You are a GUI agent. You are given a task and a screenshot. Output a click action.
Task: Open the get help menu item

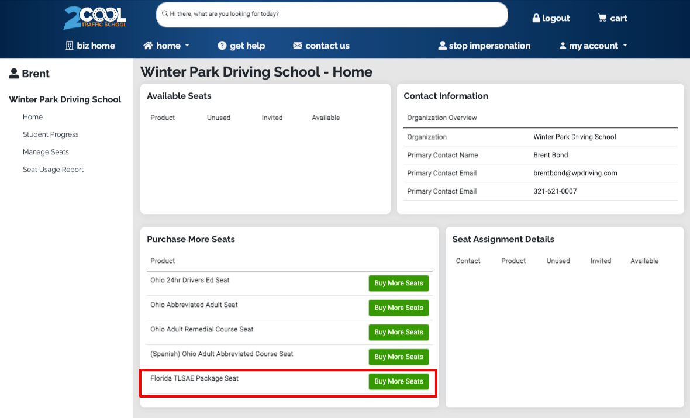tap(241, 46)
